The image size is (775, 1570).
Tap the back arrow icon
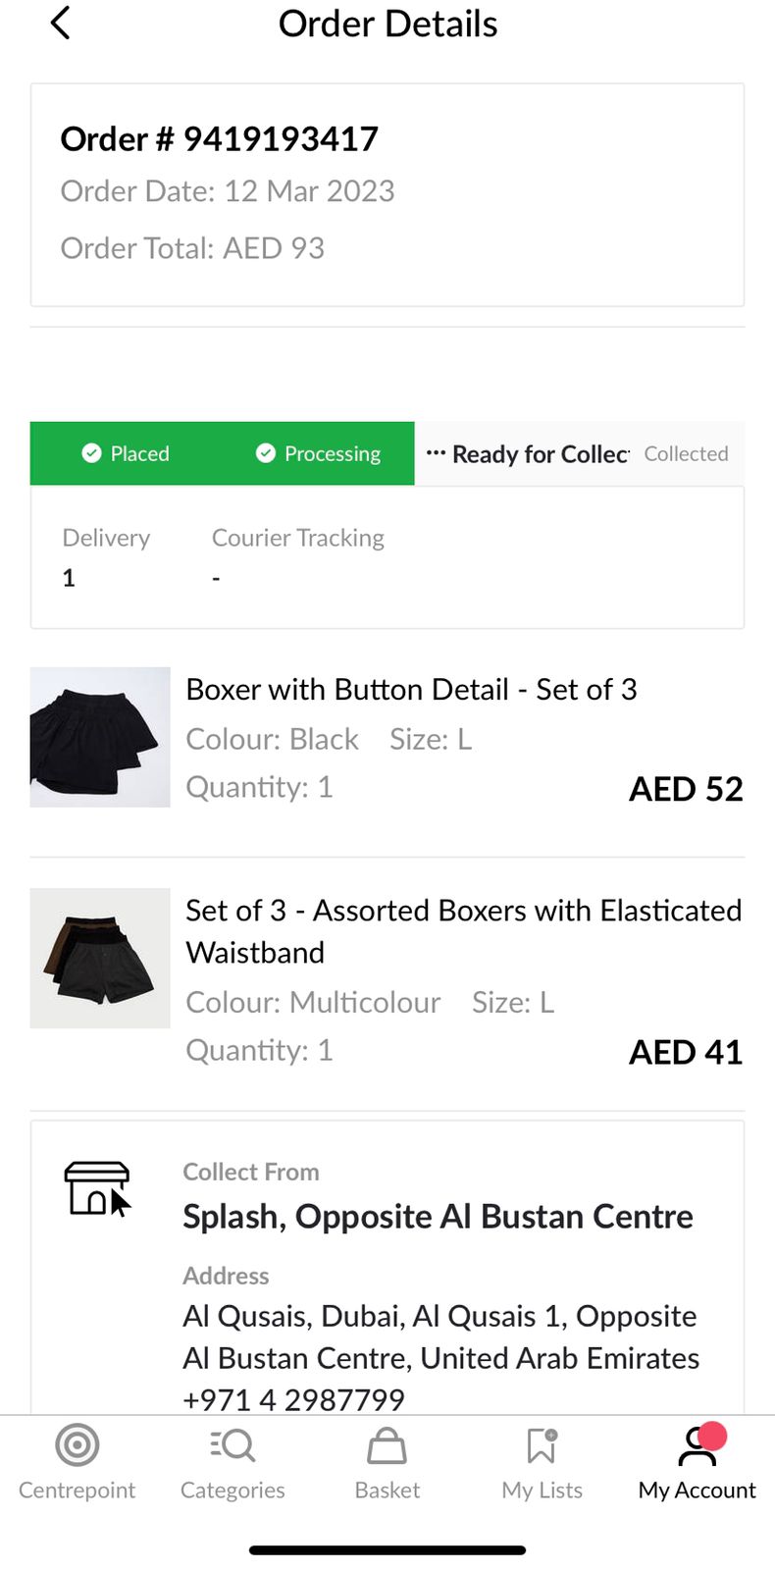tap(61, 24)
